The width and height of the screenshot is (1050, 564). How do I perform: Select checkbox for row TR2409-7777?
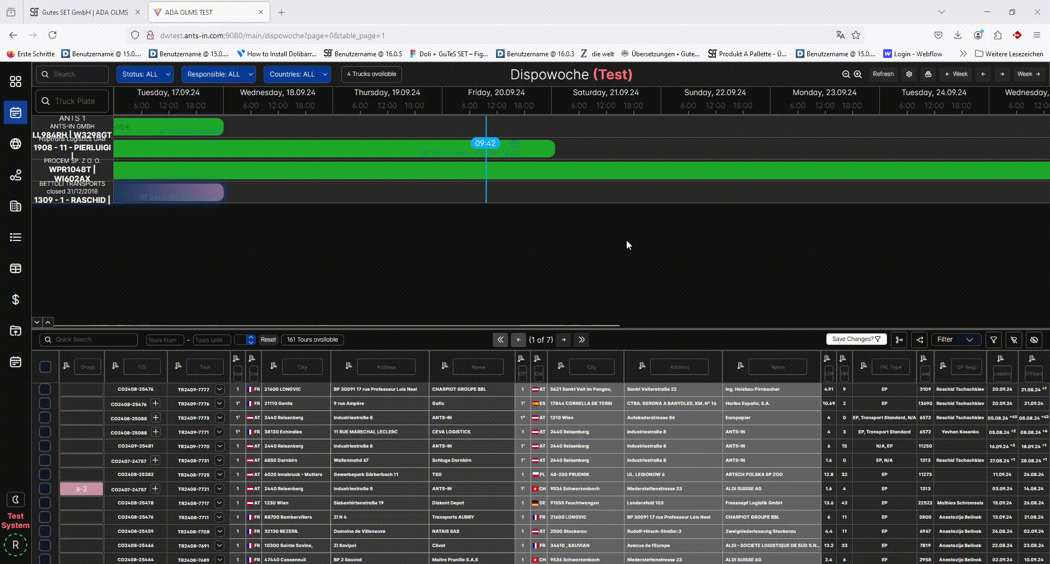coord(45,389)
